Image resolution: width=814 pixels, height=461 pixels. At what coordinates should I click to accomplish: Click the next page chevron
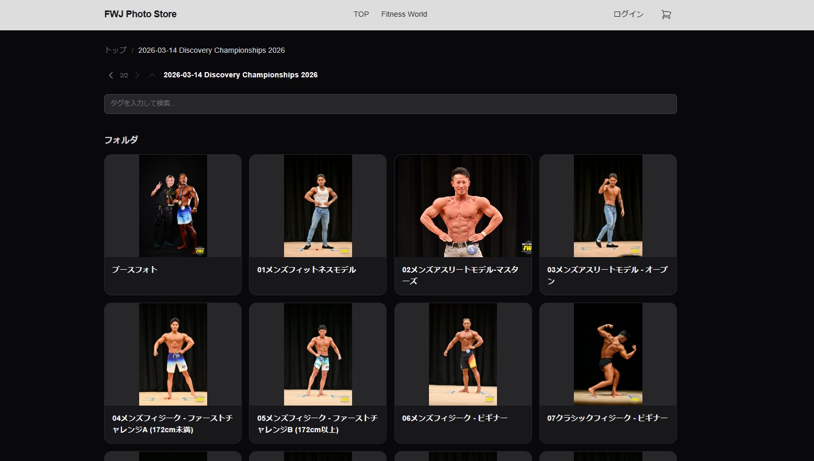point(137,75)
